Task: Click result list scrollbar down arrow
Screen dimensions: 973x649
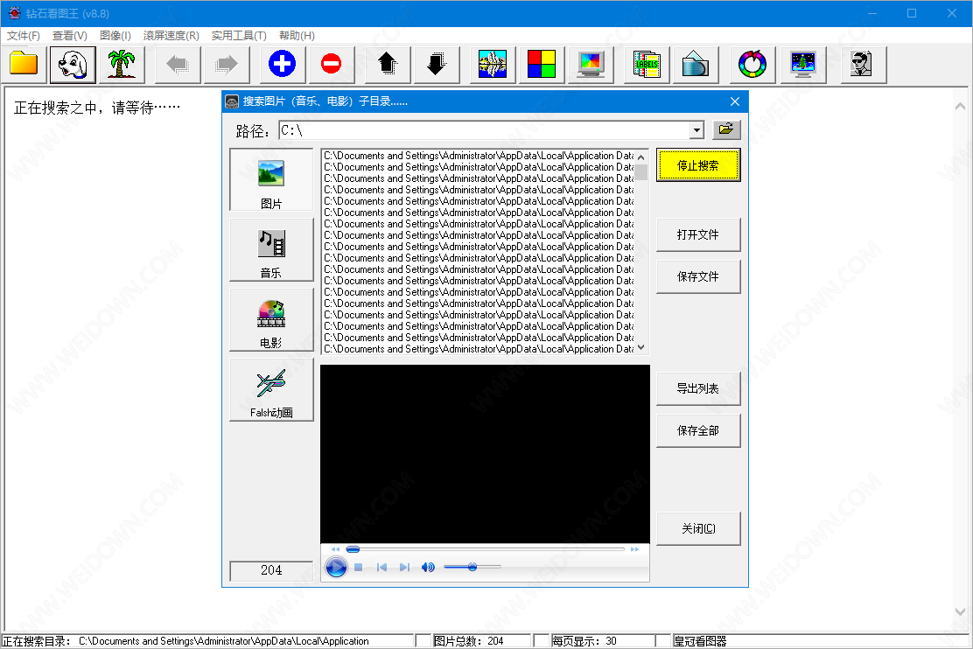Action: (x=641, y=347)
